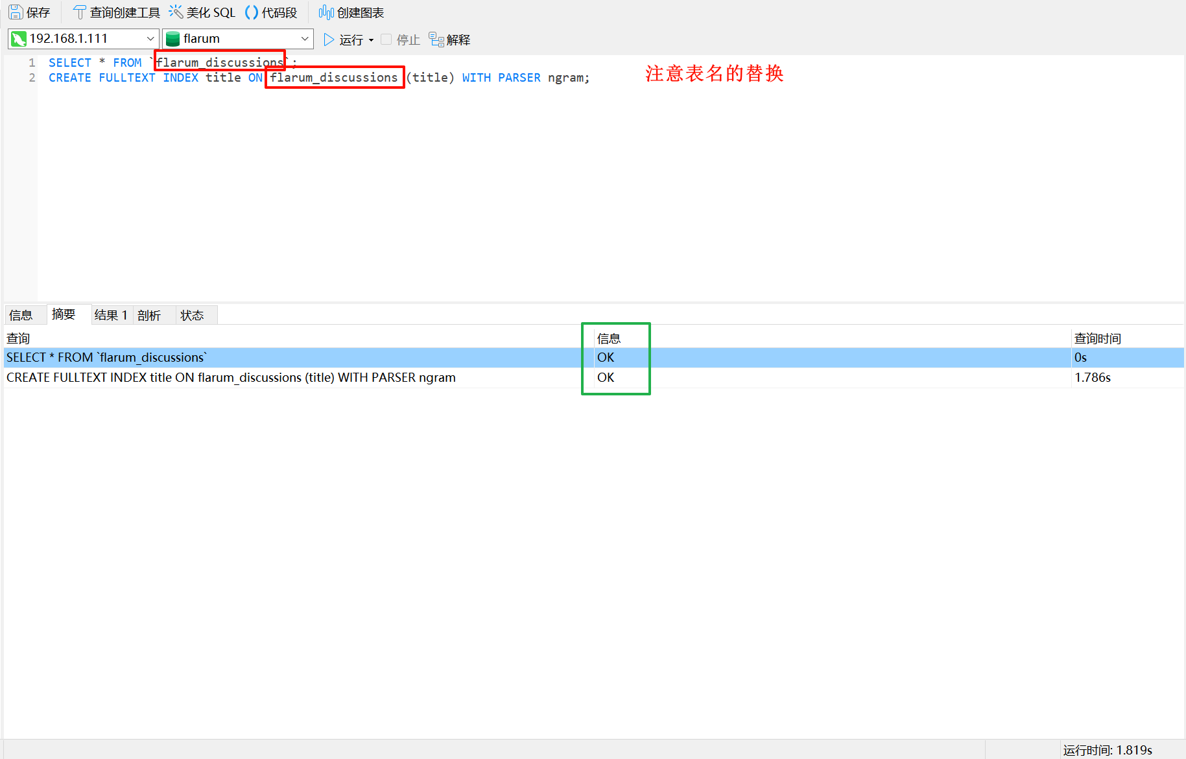Select the SELECT * FROM summary row
1186x759 pixels.
(x=107, y=357)
